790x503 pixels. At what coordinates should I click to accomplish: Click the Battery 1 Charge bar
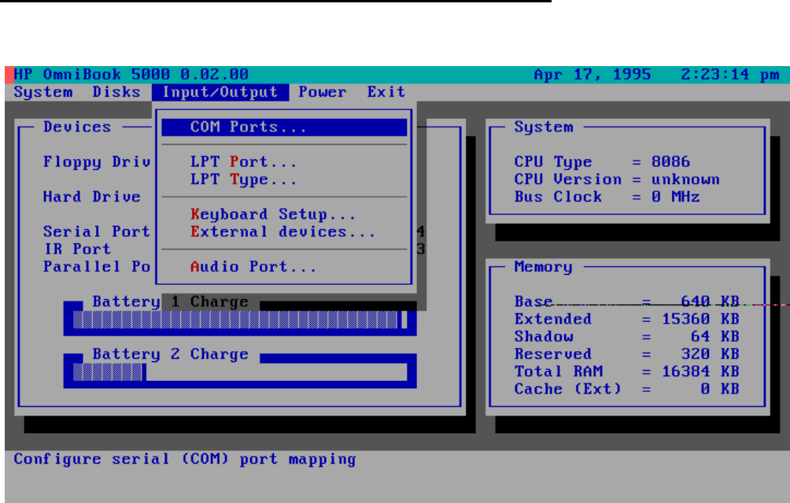point(240,320)
